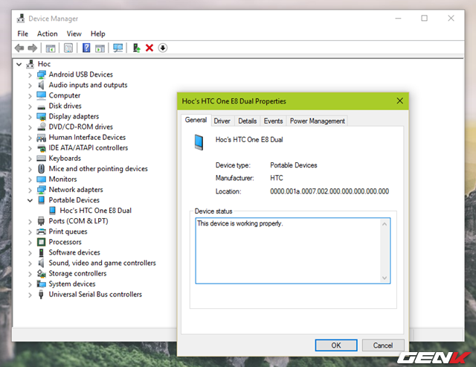
Task: Click the HTC manufacturer value text
Action: click(x=276, y=178)
